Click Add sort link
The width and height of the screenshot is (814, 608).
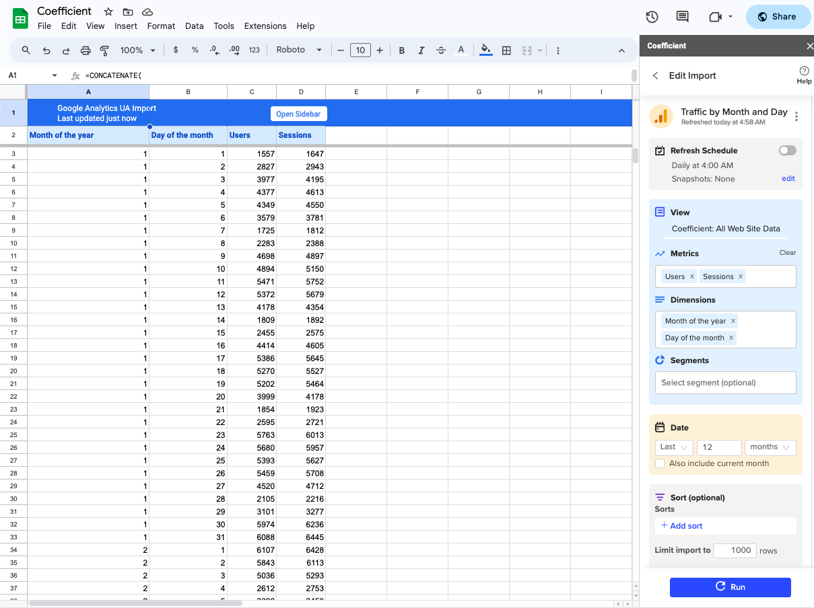coord(681,526)
